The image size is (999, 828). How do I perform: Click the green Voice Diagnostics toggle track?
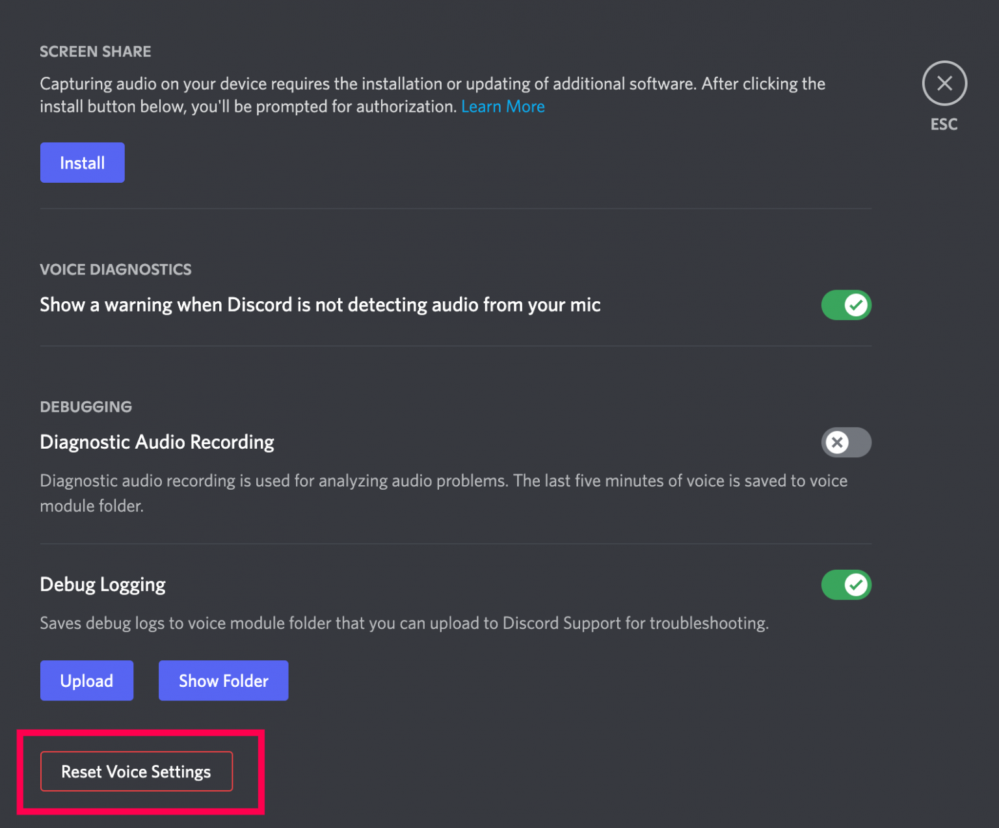pyautogui.click(x=846, y=305)
